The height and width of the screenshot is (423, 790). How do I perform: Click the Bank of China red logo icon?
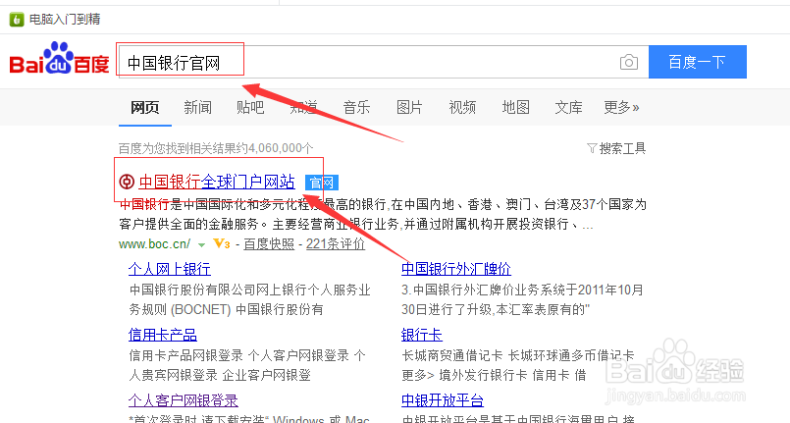coord(127,182)
